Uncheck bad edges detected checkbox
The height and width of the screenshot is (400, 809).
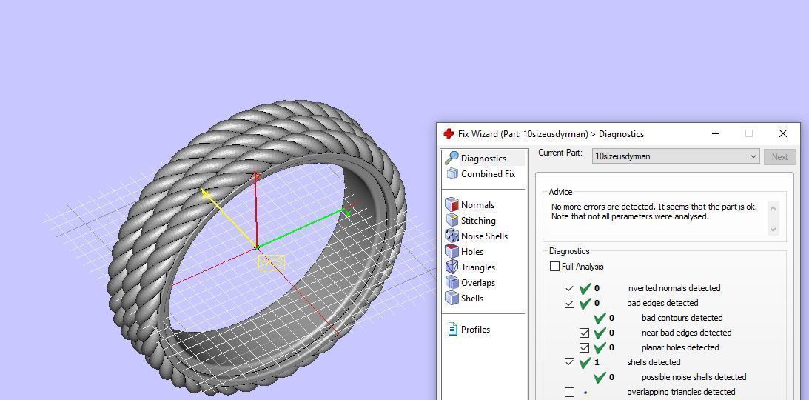pyautogui.click(x=570, y=304)
